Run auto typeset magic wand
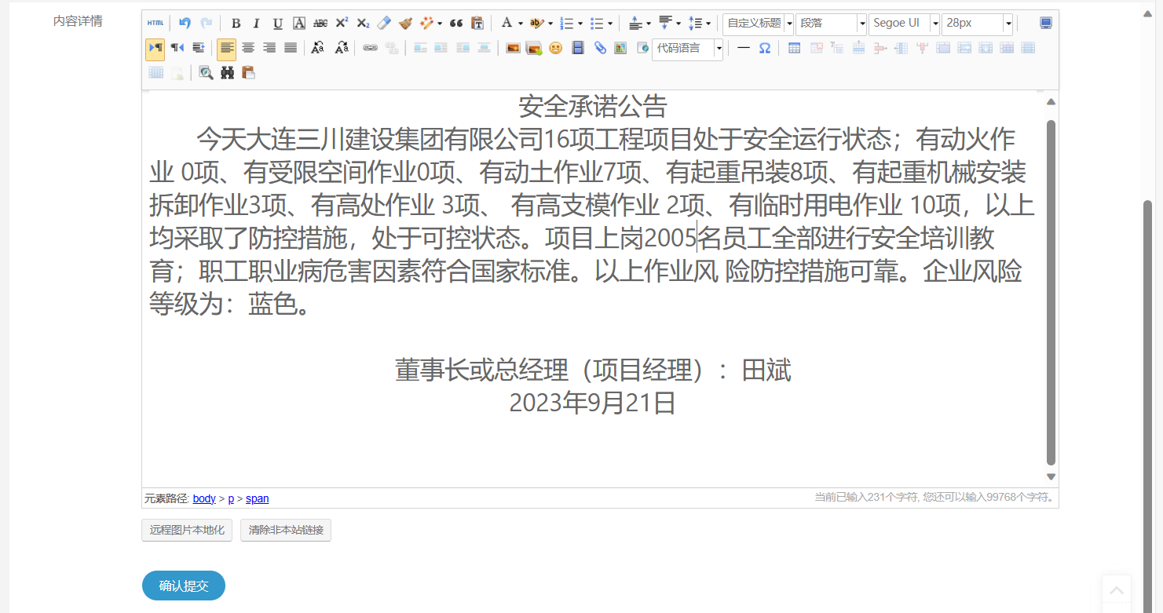The image size is (1163, 613). [427, 24]
